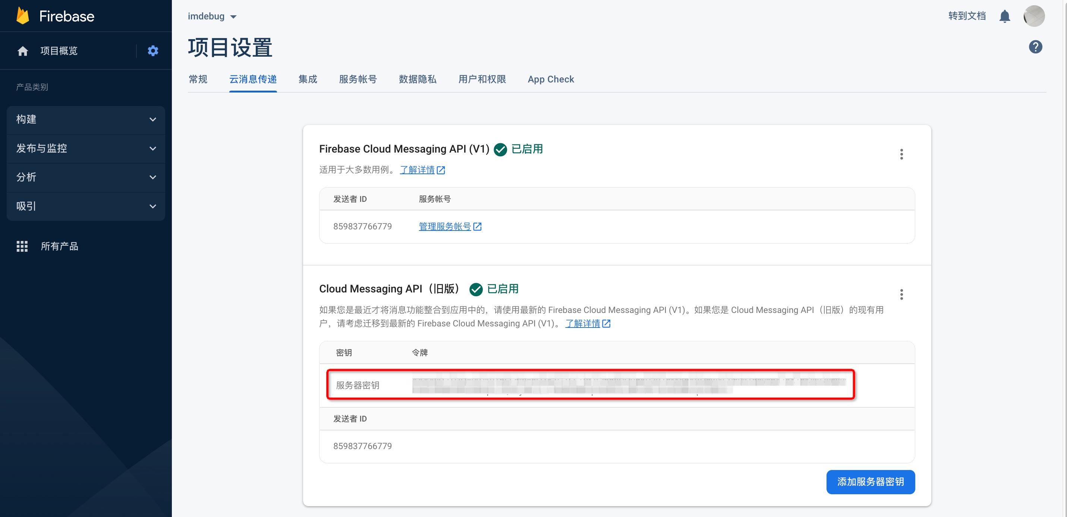Click 了解详情 link in legacy API description
Viewport: 1067px width, 517px height.
(588, 323)
